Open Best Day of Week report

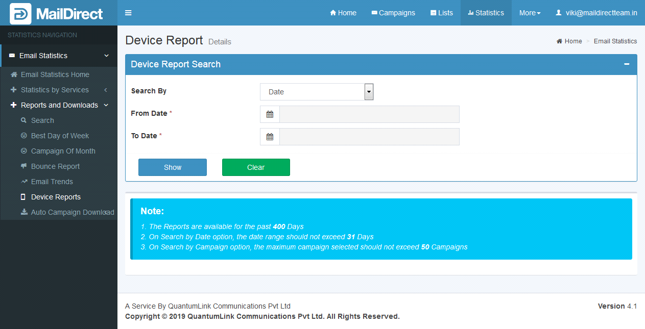coord(60,136)
